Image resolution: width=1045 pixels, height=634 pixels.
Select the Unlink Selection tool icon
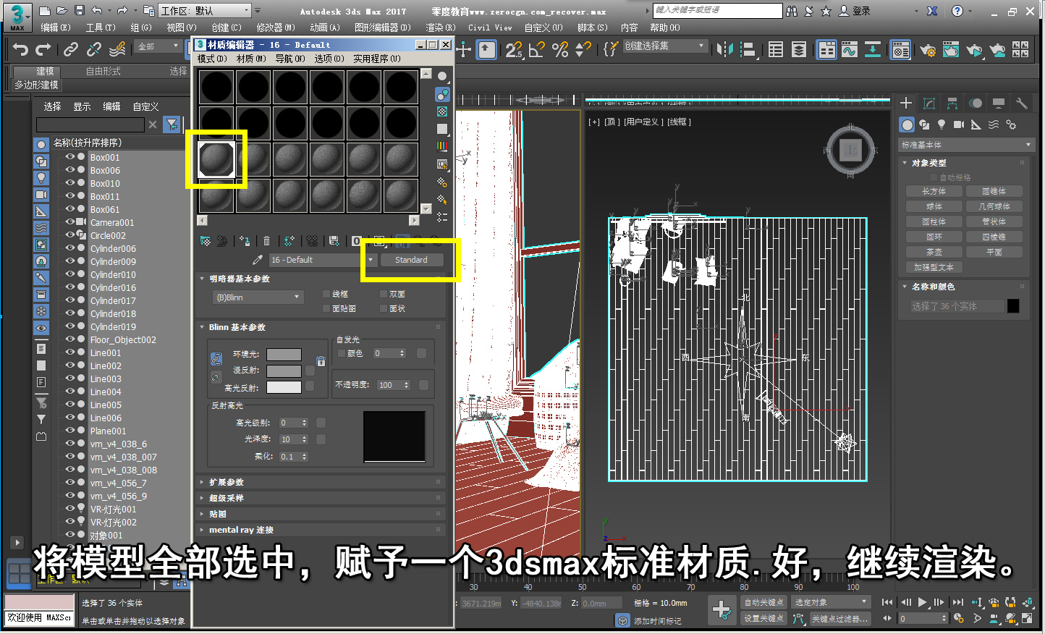pos(93,49)
